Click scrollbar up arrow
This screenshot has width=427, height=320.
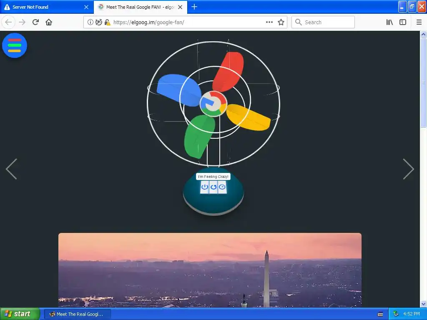(423, 34)
